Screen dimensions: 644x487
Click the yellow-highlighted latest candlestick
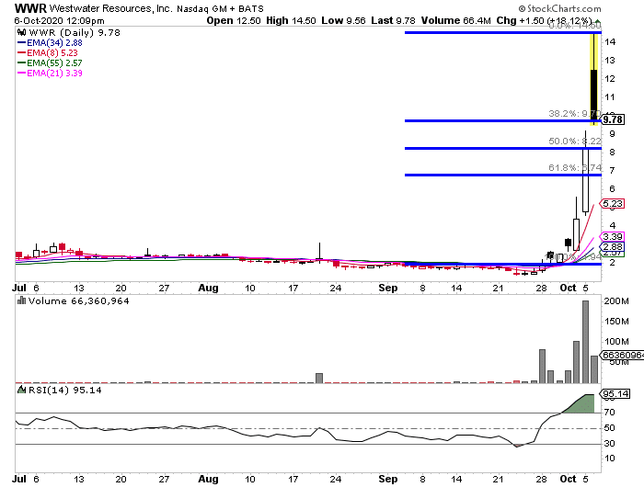[x=594, y=79]
